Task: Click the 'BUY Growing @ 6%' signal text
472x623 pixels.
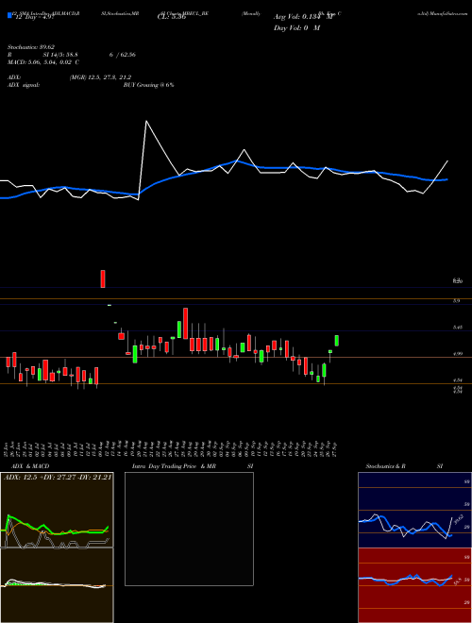Action: (x=148, y=85)
